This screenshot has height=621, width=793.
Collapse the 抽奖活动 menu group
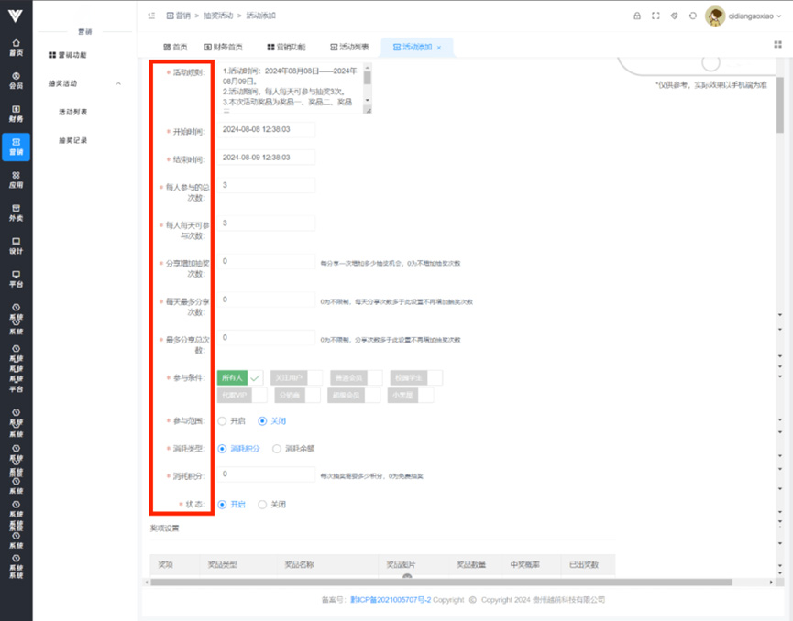(x=118, y=83)
